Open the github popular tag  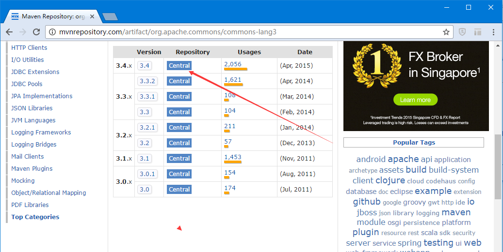tap(367, 202)
